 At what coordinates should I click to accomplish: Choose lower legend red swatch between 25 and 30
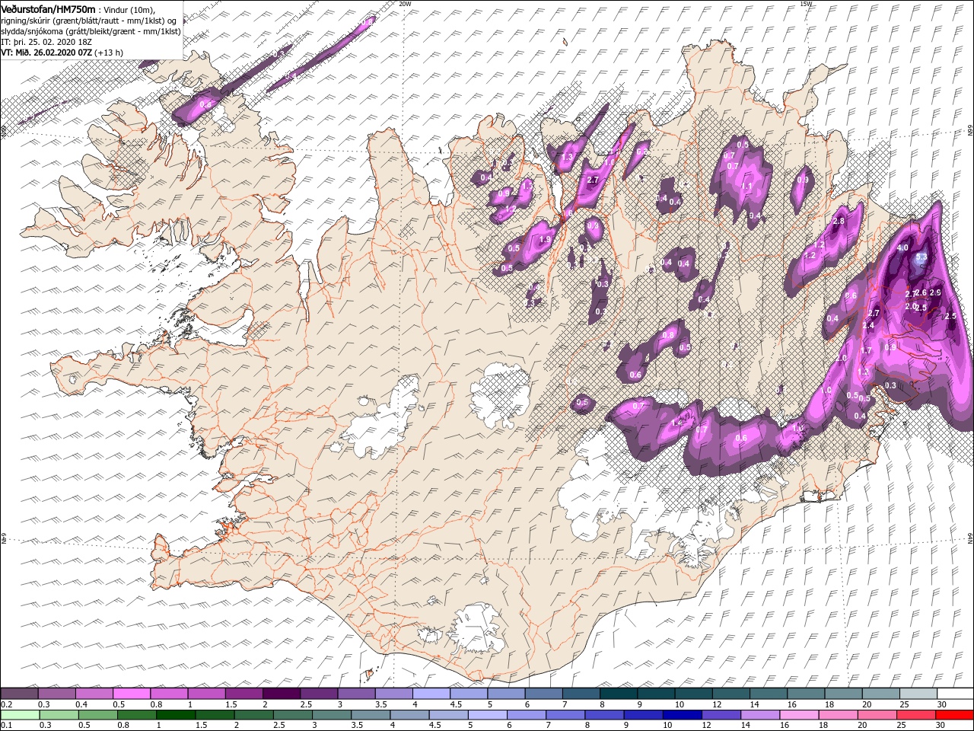[x=914, y=715]
